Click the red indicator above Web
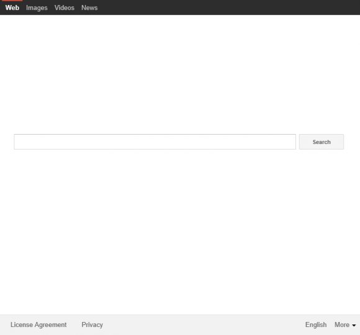The height and width of the screenshot is (335, 360). tap(12, 1)
